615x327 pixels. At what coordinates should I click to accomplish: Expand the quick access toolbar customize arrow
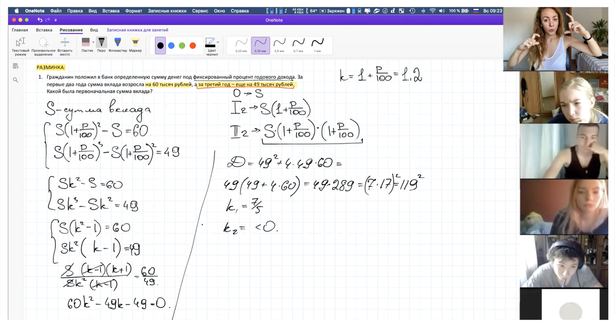55,20
